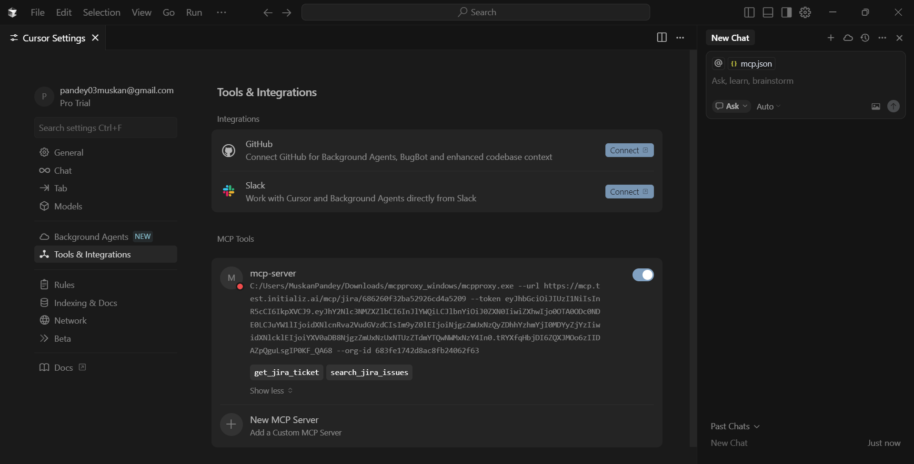Open the past chat named New Chat
This screenshot has width=914, height=464.
805,443
